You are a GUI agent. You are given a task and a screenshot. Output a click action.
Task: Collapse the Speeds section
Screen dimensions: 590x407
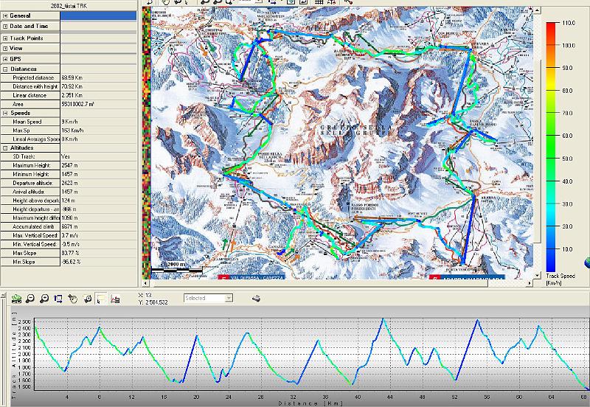pyautogui.click(x=5, y=114)
